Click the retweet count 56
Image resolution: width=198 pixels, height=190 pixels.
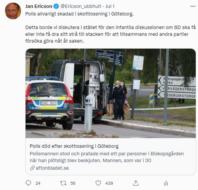point(73,183)
